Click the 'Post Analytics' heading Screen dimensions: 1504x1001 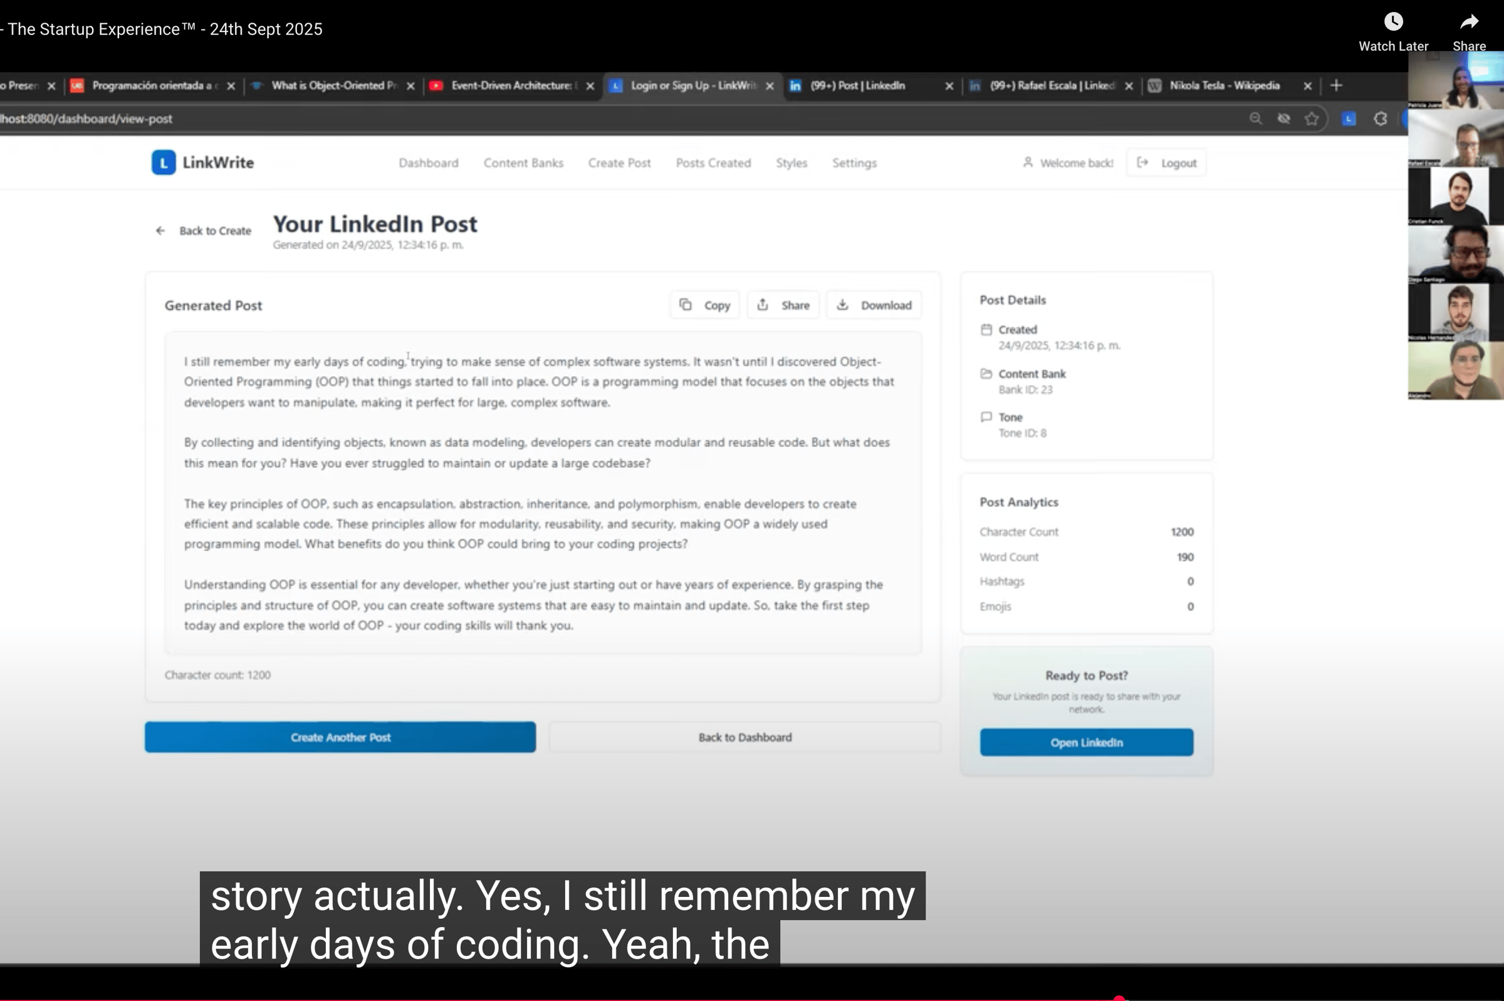point(1018,502)
